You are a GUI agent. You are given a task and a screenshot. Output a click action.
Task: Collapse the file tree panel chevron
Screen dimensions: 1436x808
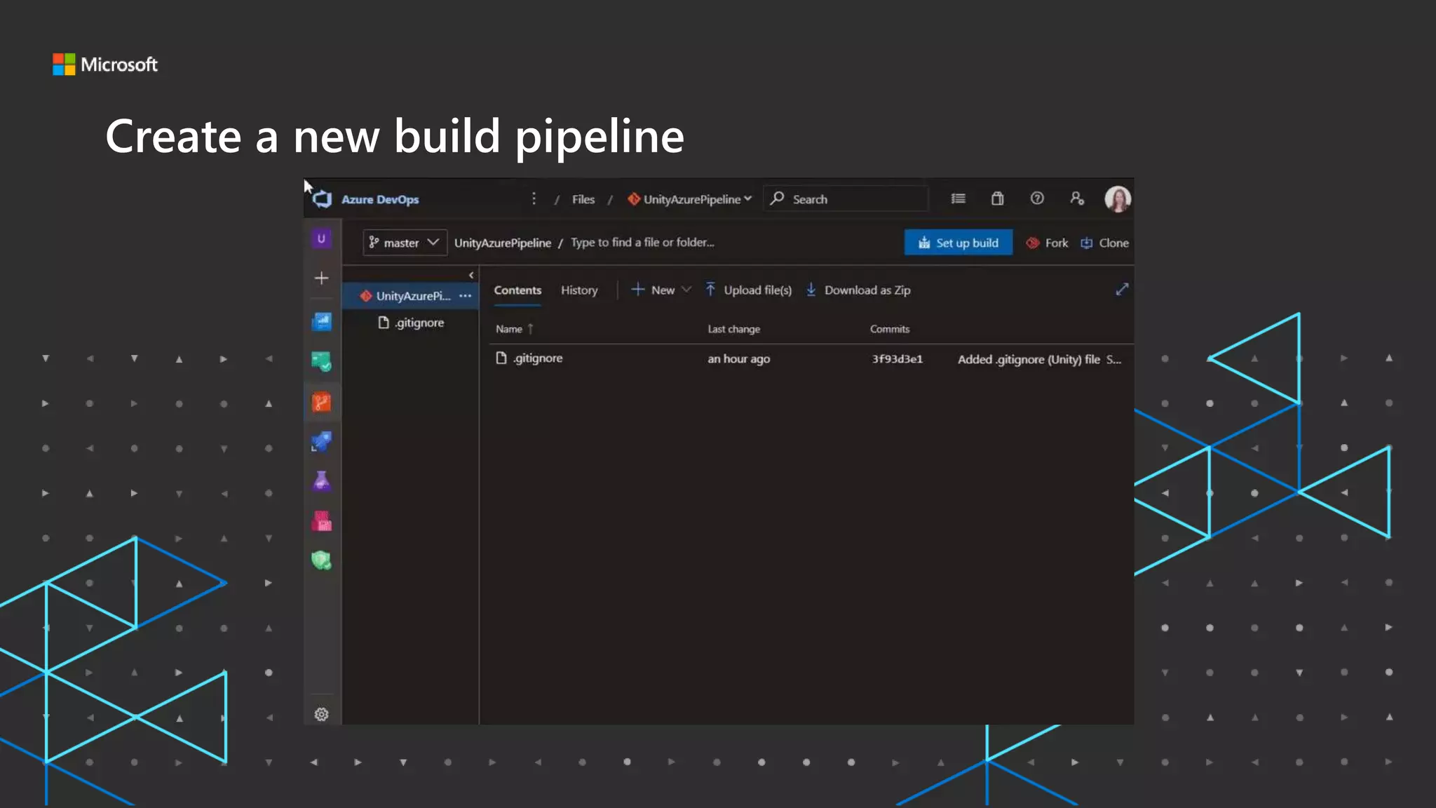[x=471, y=275]
